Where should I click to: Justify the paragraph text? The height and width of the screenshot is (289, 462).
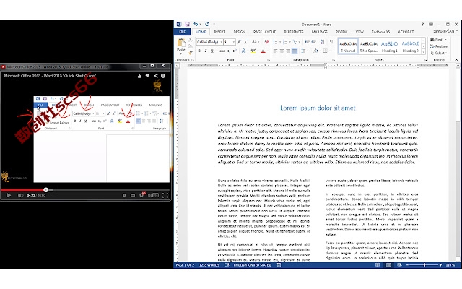(295, 51)
